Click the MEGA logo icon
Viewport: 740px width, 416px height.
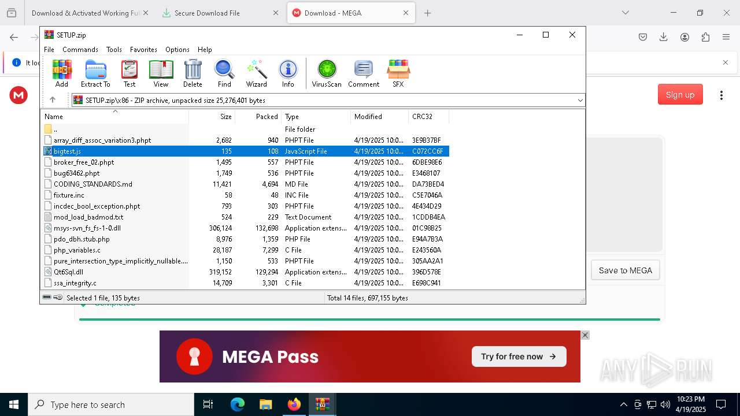[18, 95]
